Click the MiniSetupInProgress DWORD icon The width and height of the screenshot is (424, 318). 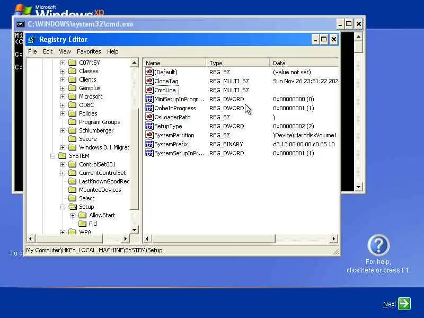[x=149, y=99]
